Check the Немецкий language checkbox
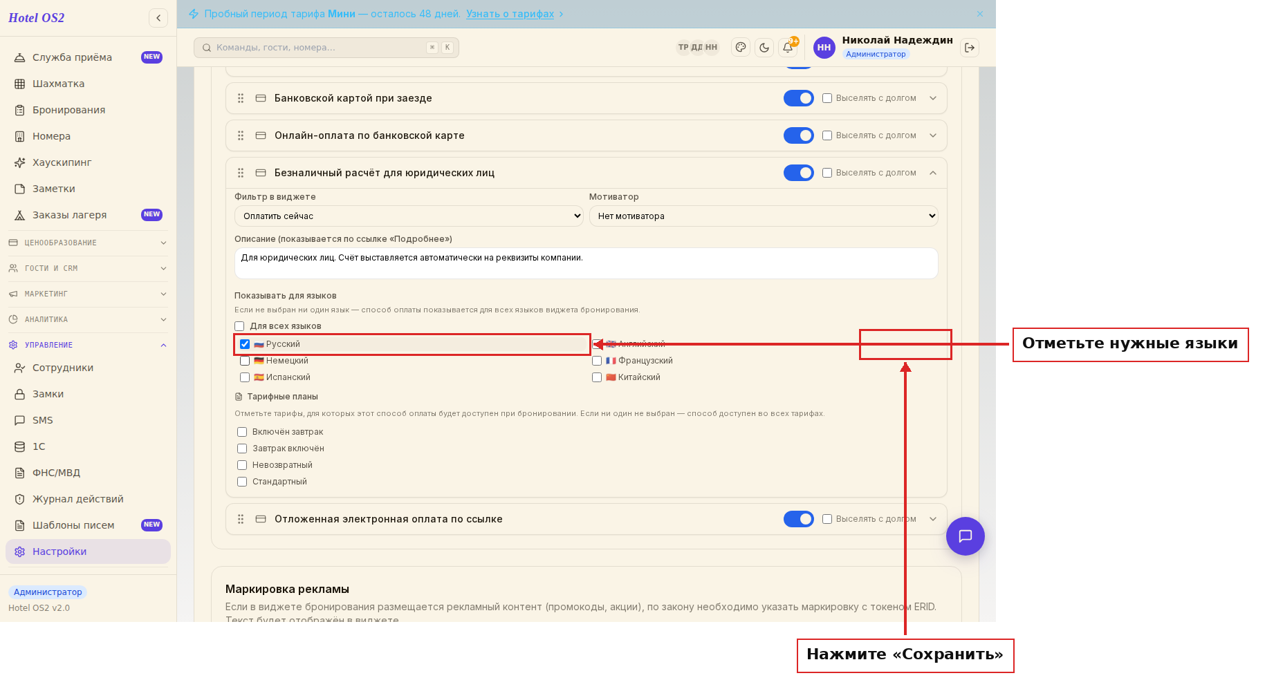 [x=245, y=361]
